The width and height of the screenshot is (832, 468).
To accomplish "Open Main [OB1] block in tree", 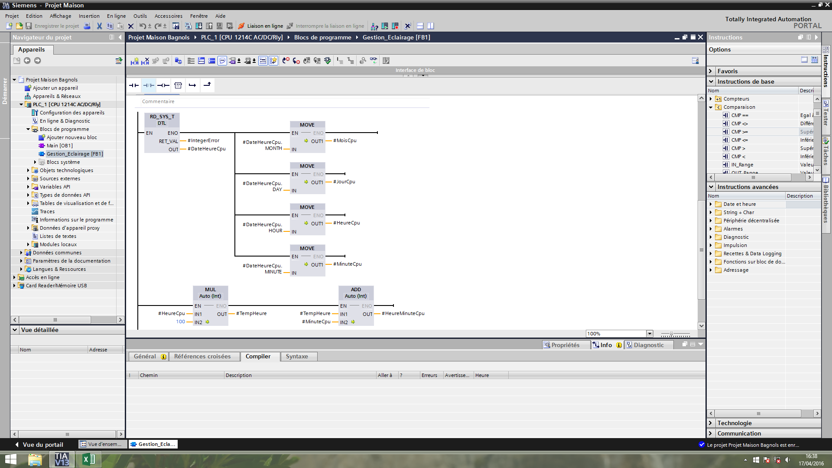I will 59,146.
